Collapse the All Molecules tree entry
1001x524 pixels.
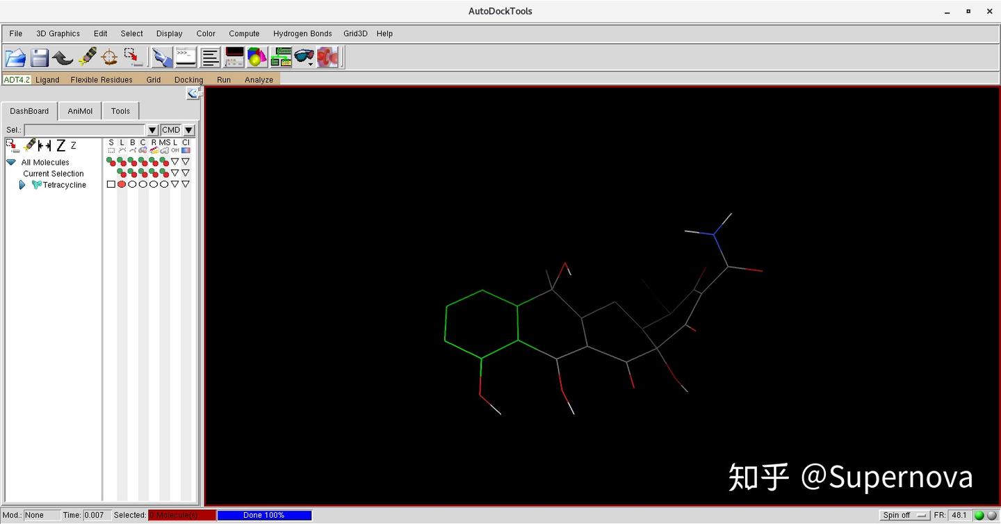click(10, 161)
